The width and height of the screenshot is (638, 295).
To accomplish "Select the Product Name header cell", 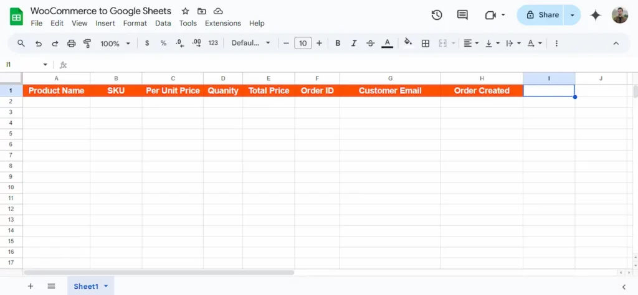I will coord(57,91).
